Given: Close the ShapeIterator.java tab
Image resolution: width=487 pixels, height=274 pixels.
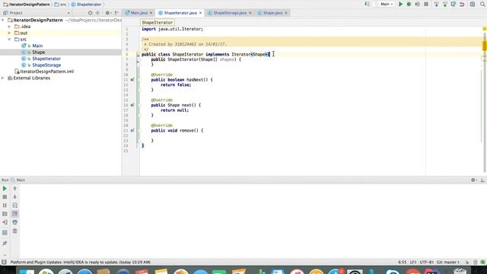Looking at the screenshot, I should point(201,13).
